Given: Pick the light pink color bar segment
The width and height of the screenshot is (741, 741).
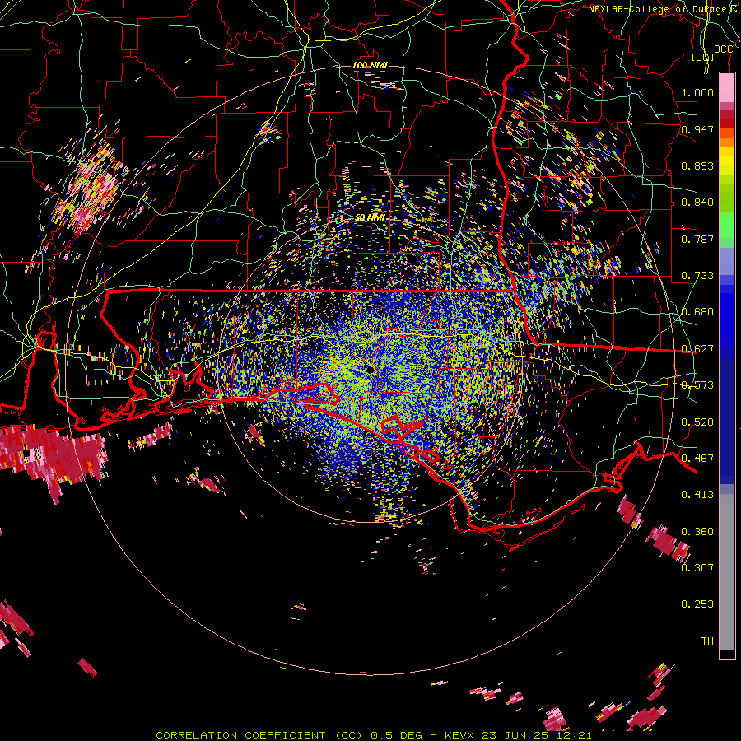Looking at the screenshot, I should 727,87.
